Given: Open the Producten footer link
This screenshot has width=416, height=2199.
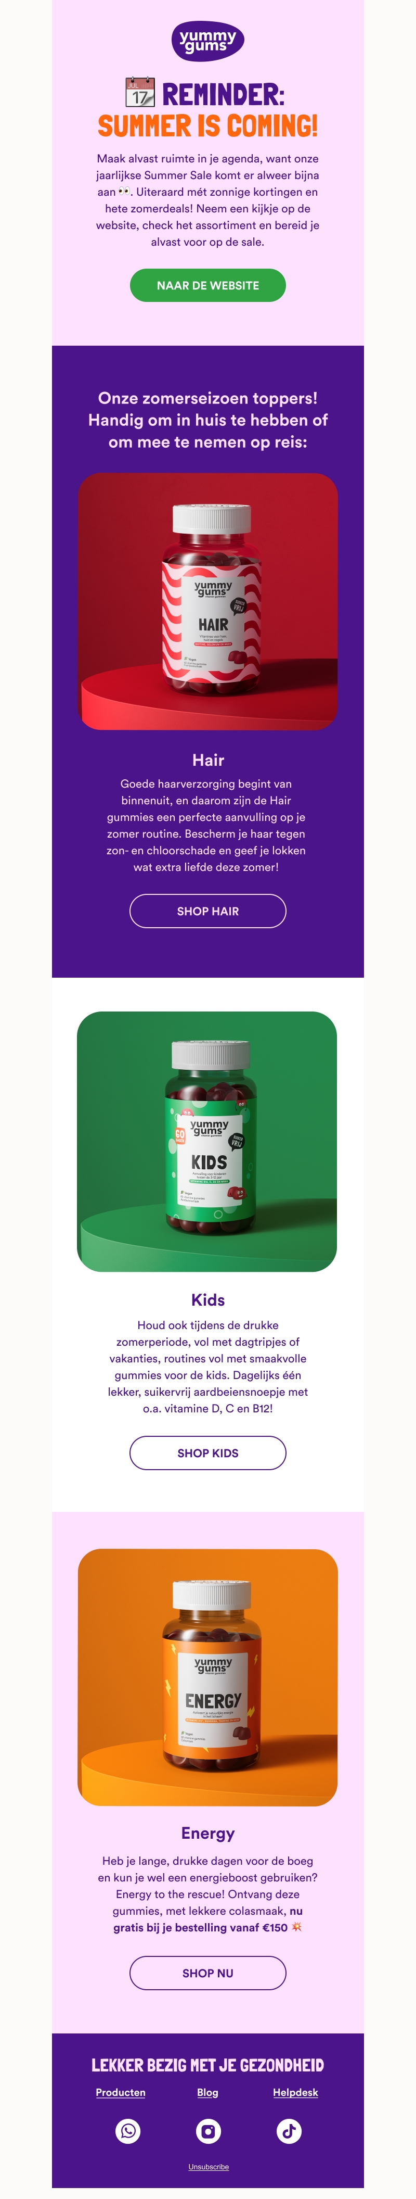Looking at the screenshot, I should click(x=120, y=2092).
